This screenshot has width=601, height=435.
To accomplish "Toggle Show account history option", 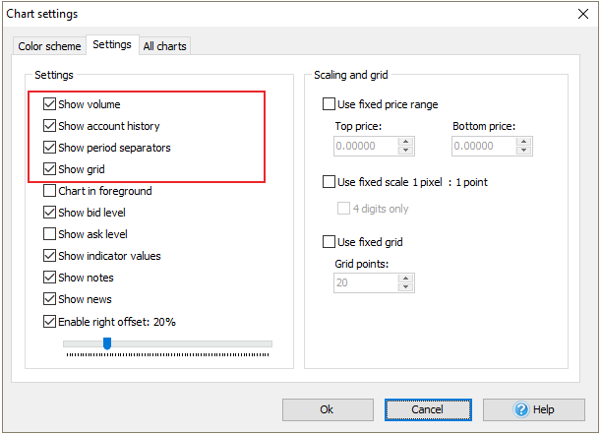I will [x=50, y=126].
